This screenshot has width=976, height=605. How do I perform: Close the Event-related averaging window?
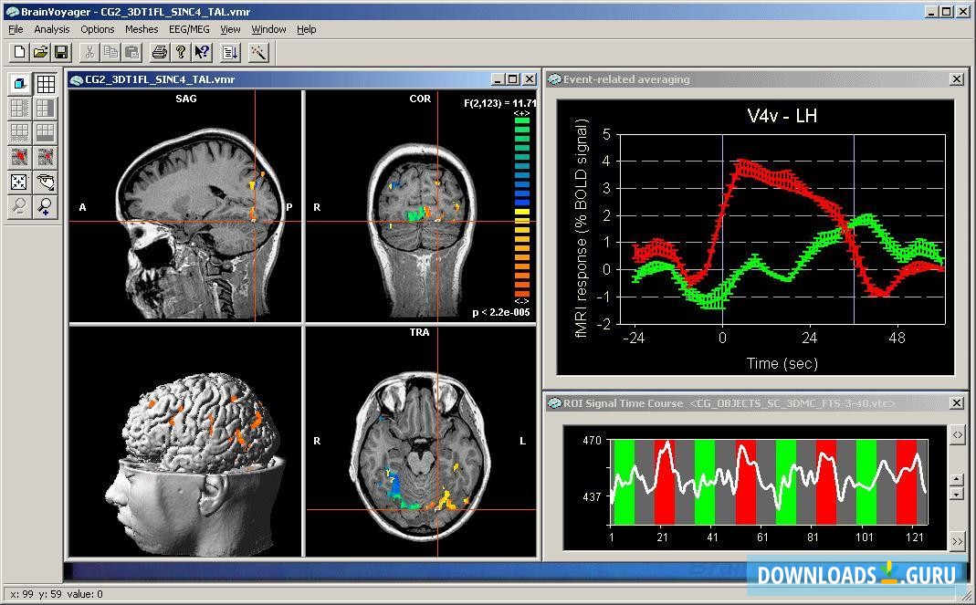957,79
